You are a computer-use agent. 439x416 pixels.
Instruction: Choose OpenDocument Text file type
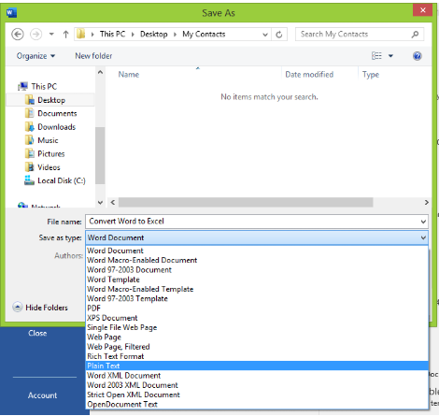257,405
